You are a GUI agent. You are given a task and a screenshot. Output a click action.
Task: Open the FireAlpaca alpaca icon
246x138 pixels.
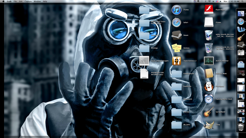coord(209,86)
